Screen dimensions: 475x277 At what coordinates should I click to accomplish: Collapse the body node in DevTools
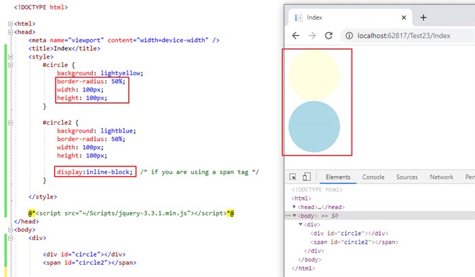(x=294, y=215)
